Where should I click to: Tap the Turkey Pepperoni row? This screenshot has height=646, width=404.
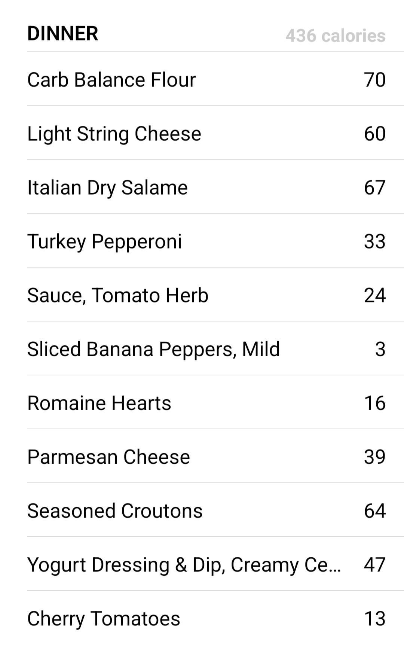[x=215, y=241]
